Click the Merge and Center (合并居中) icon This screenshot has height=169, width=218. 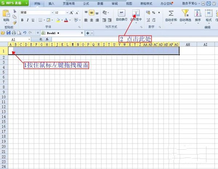click(136, 13)
